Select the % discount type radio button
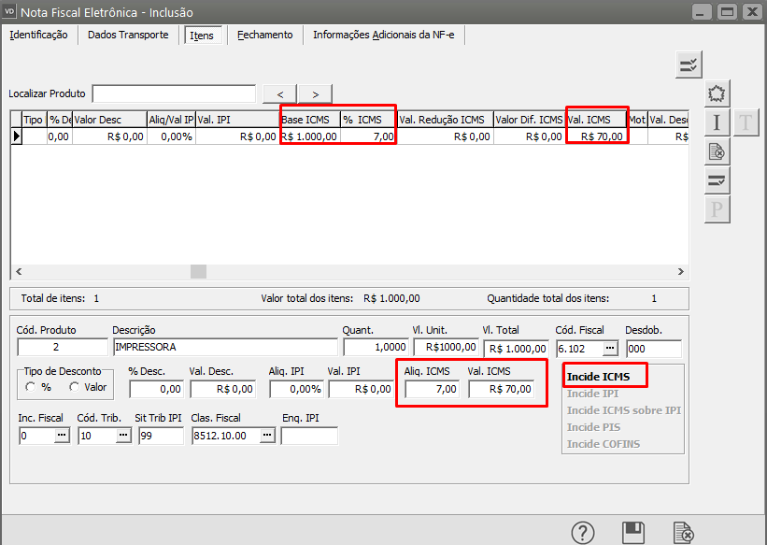This screenshot has width=767, height=545. click(31, 387)
